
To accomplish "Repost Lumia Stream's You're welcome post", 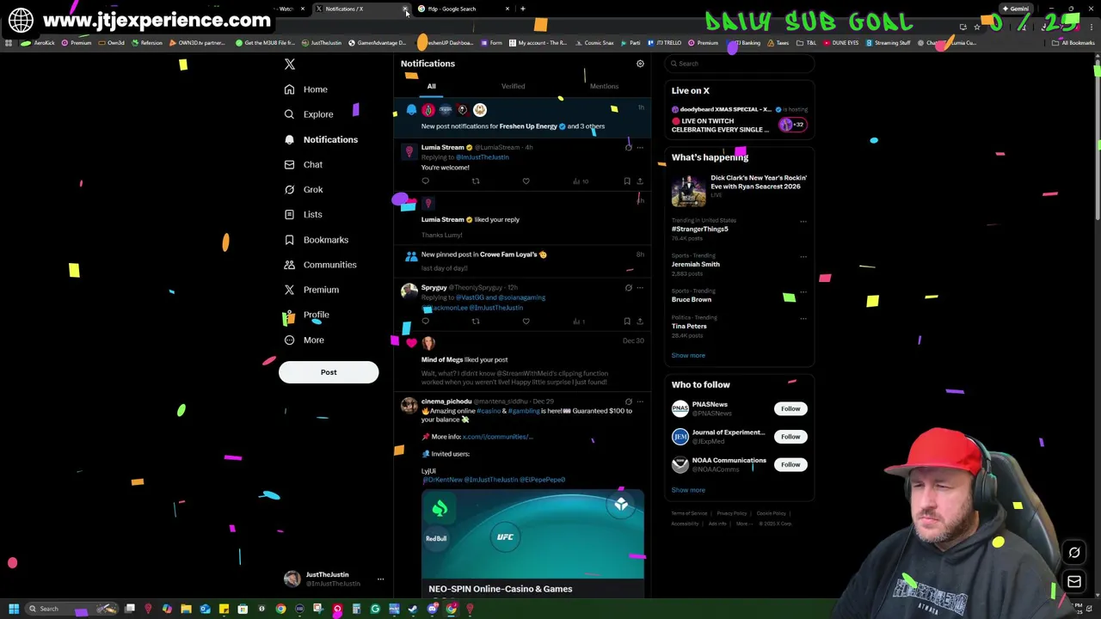I will pyautogui.click(x=476, y=181).
